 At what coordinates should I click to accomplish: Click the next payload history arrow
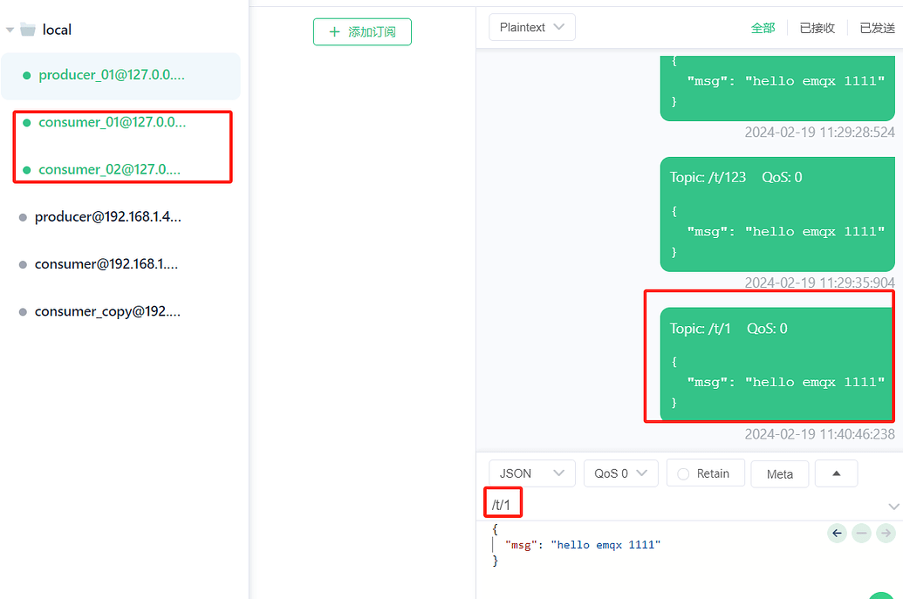(886, 533)
